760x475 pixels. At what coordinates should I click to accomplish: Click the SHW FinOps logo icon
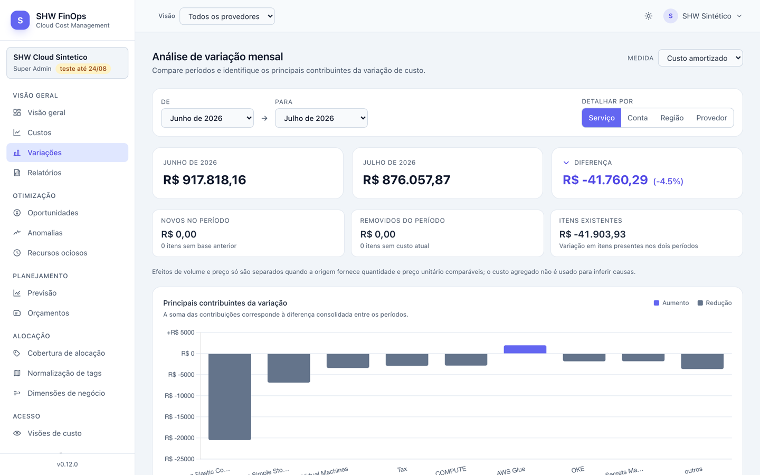pos(20,20)
